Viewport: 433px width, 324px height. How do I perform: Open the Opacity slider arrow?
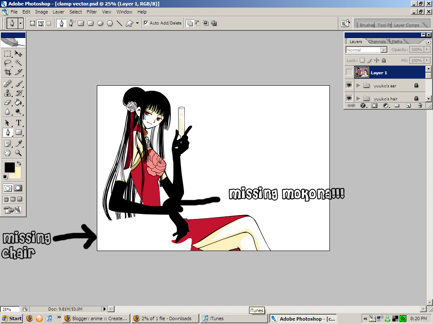(427, 50)
